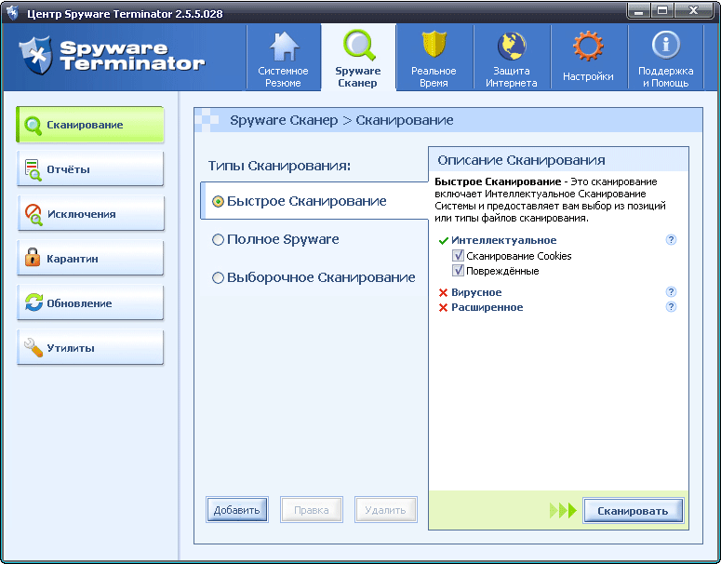Open the Системное Резюме house icon

[284, 46]
